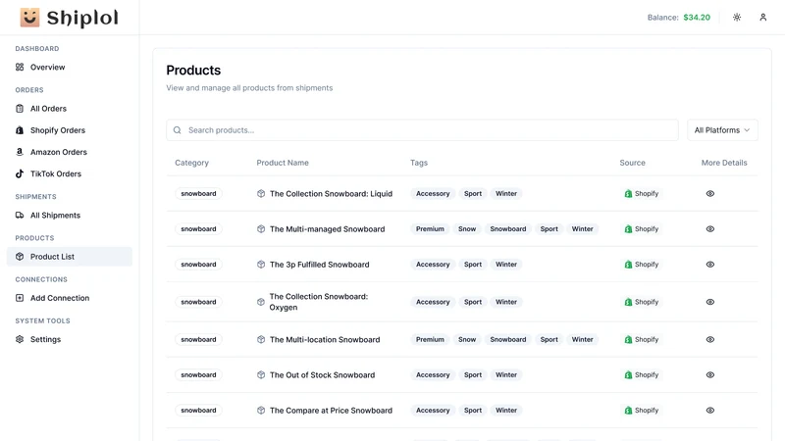The image size is (785, 441).
Task: Click the balance amount $34.20
Action: pos(697,18)
